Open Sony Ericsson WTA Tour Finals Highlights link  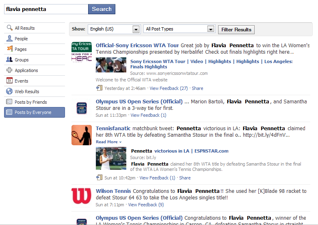click(211, 64)
